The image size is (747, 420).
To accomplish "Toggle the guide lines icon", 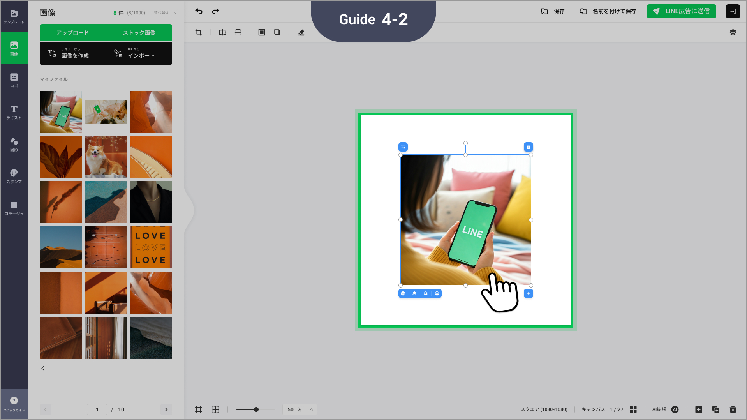I will coord(216,409).
